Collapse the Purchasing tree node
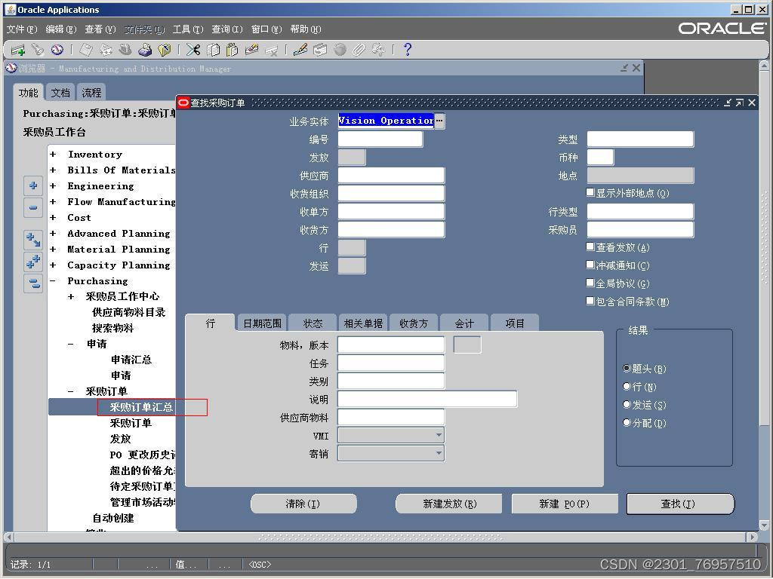The width and height of the screenshot is (773, 579). [x=53, y=281]
